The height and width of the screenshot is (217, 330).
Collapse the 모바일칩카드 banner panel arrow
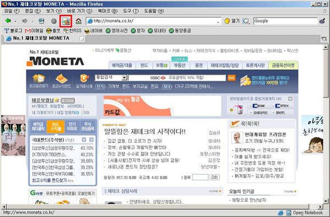pos(290,99)
